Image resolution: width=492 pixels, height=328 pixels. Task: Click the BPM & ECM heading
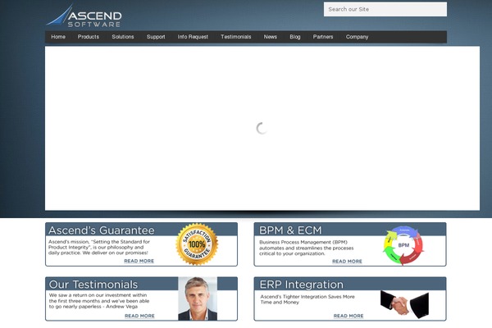(x=290, y=230)
